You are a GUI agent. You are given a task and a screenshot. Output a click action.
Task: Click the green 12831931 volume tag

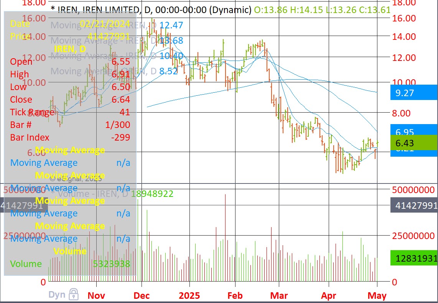(x=414, y=258)
